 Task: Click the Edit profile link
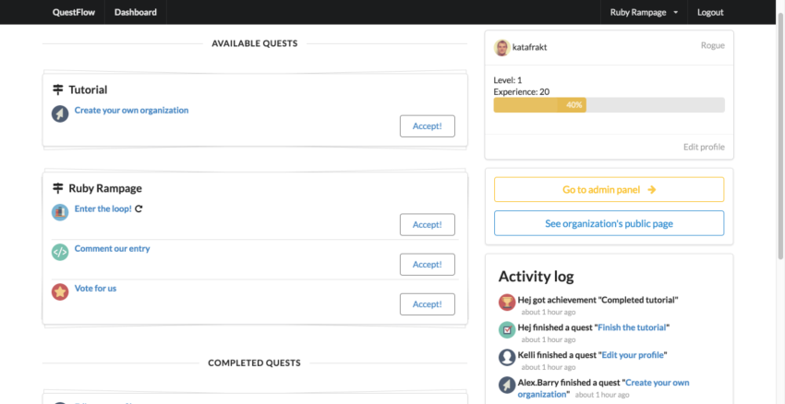[704, 147]
